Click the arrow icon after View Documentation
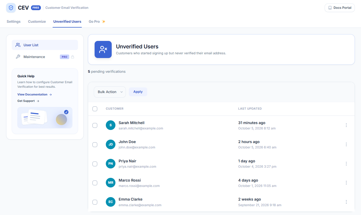The width and height of the screenshot is (361, 215). click(51, 95)
